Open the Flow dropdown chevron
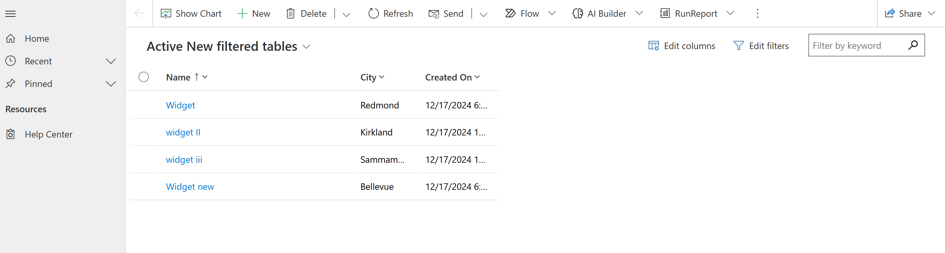Image resolution: width=946 pixels, height=253 pixels. pyautogui.click(x=552, y=14)
